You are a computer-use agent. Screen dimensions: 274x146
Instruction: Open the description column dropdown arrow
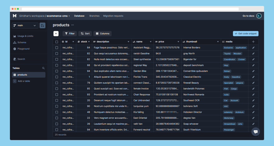click(x=128, y=42)
